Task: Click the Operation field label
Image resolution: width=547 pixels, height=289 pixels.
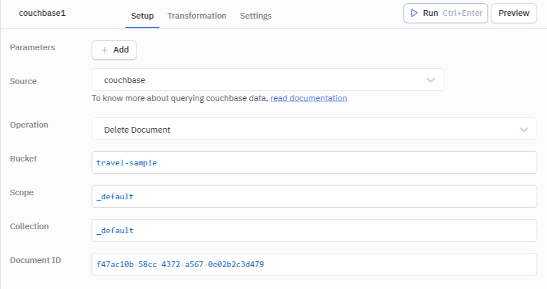Action: tap(29, 125)
